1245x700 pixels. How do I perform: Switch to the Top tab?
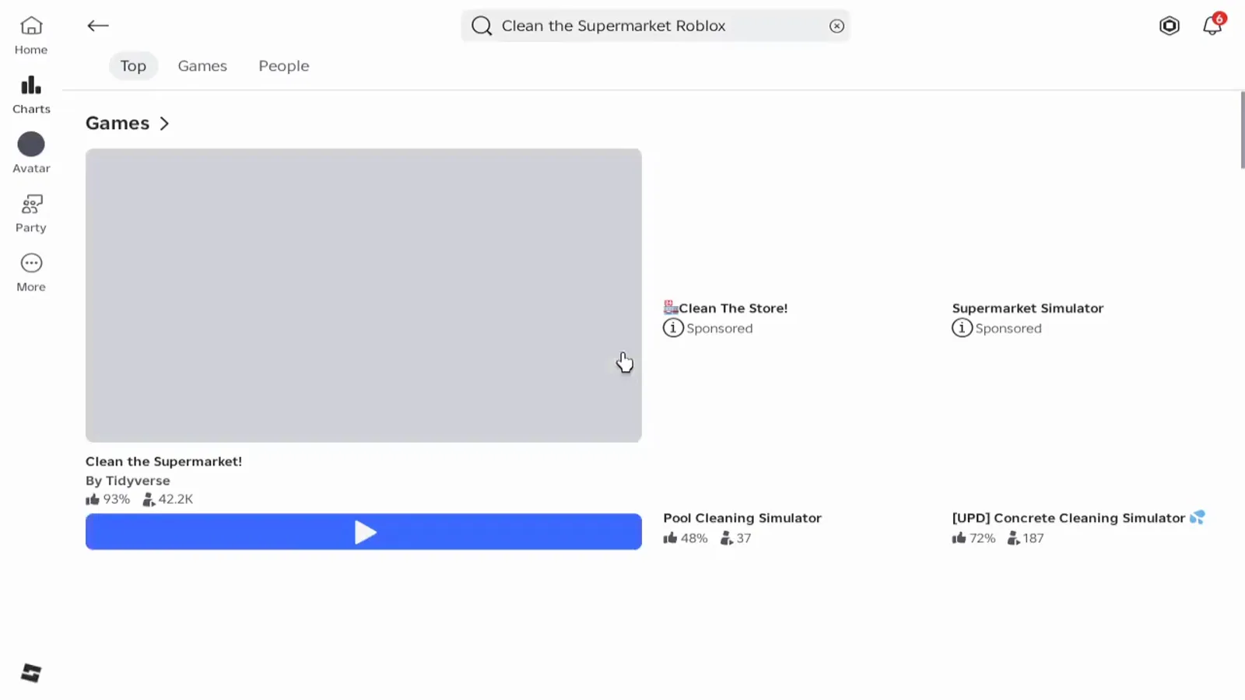tap(133, 66)
